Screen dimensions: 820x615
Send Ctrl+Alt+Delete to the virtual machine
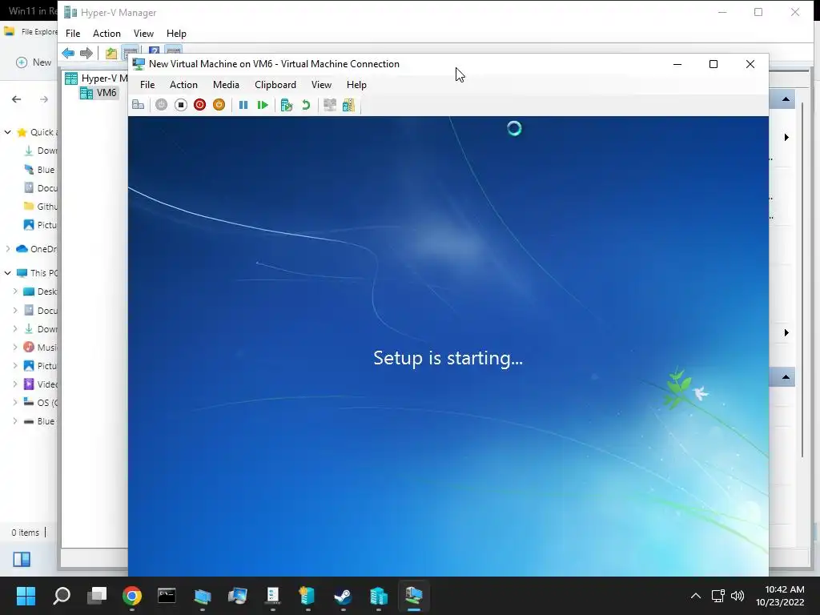(x=138, y=105)
